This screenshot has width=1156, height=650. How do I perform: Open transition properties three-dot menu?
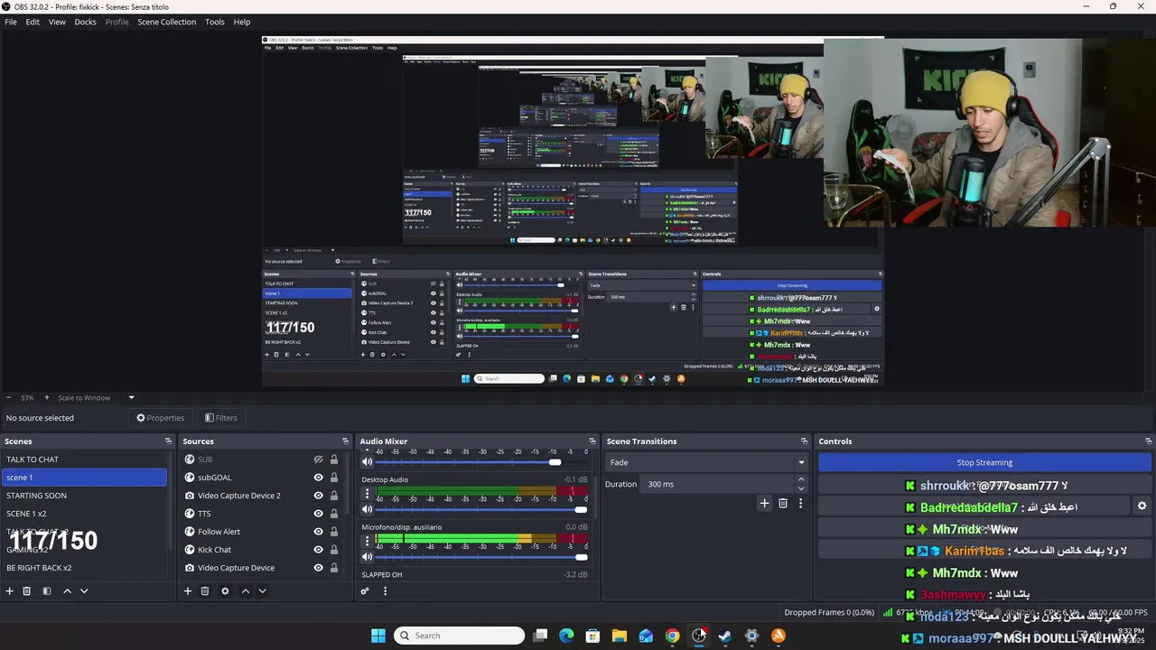pyautogui.click(x=800, y=503)
